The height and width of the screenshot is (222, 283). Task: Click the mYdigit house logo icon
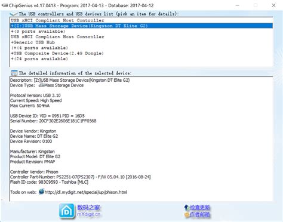(67, 211)
